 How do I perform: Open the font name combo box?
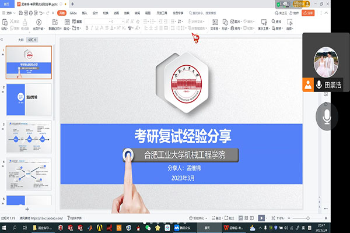coord(97,22)
